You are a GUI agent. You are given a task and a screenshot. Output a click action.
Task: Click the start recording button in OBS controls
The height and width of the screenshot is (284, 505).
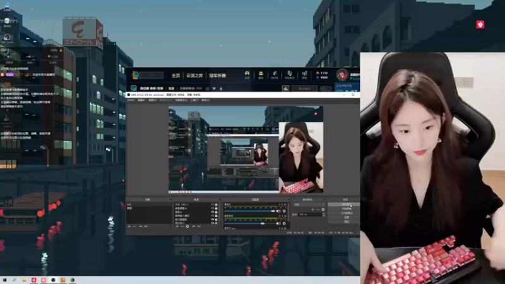[x=343, y=209]
